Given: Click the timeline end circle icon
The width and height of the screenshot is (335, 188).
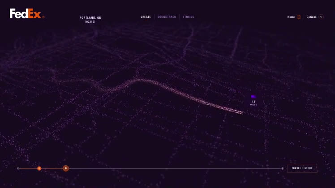Looking at the screenshot, I should click(x=283, y=168).
